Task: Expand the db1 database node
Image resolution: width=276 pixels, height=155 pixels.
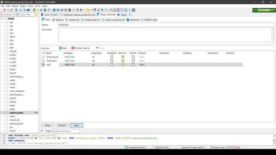Action: click(x=4, y=33)
